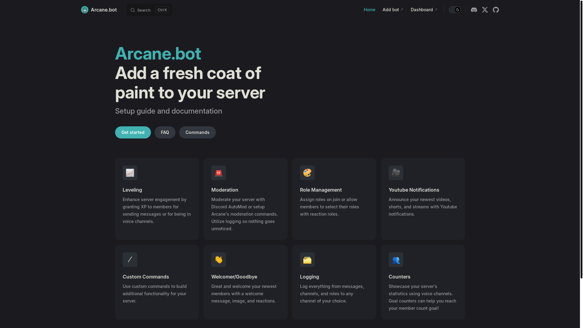Click the Custom Commands slash icon

click(130, 260)
